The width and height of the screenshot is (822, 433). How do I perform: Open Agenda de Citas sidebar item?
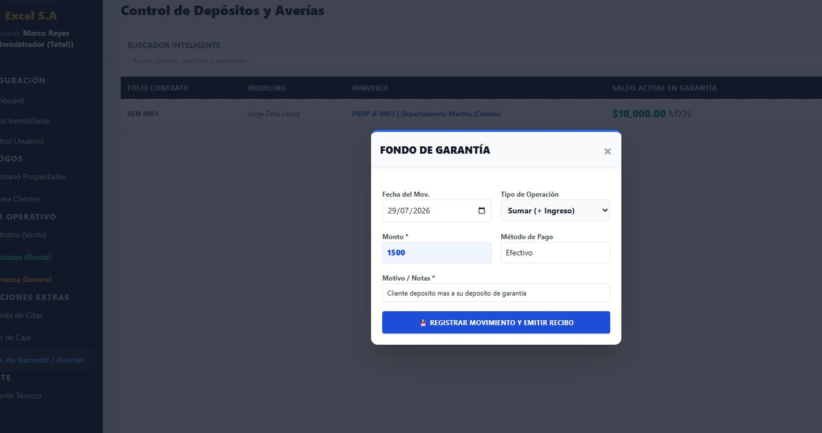[21, 315]
